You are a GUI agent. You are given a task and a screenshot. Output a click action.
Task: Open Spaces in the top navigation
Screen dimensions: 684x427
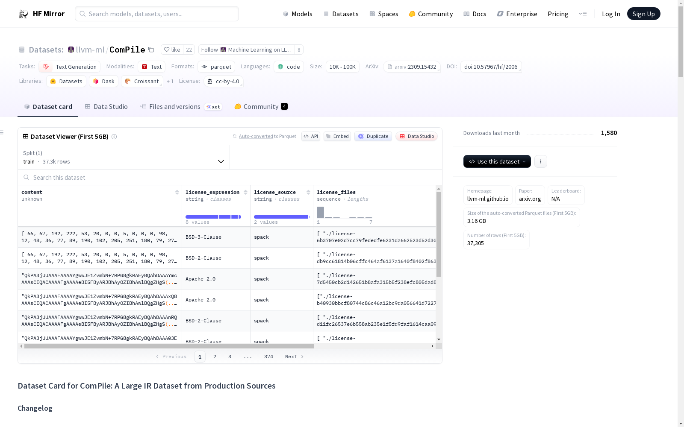pyautogui.click(x=383, y=14)
